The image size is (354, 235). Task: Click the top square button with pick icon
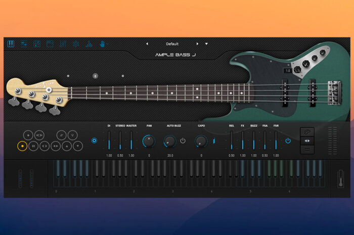click(x=307, y=132)
